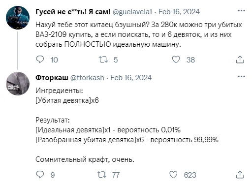Share Фторкаш's tweet via share icon
Image resolution: width=252 pixels, height=185 pixels.
[x=240, y=175]
